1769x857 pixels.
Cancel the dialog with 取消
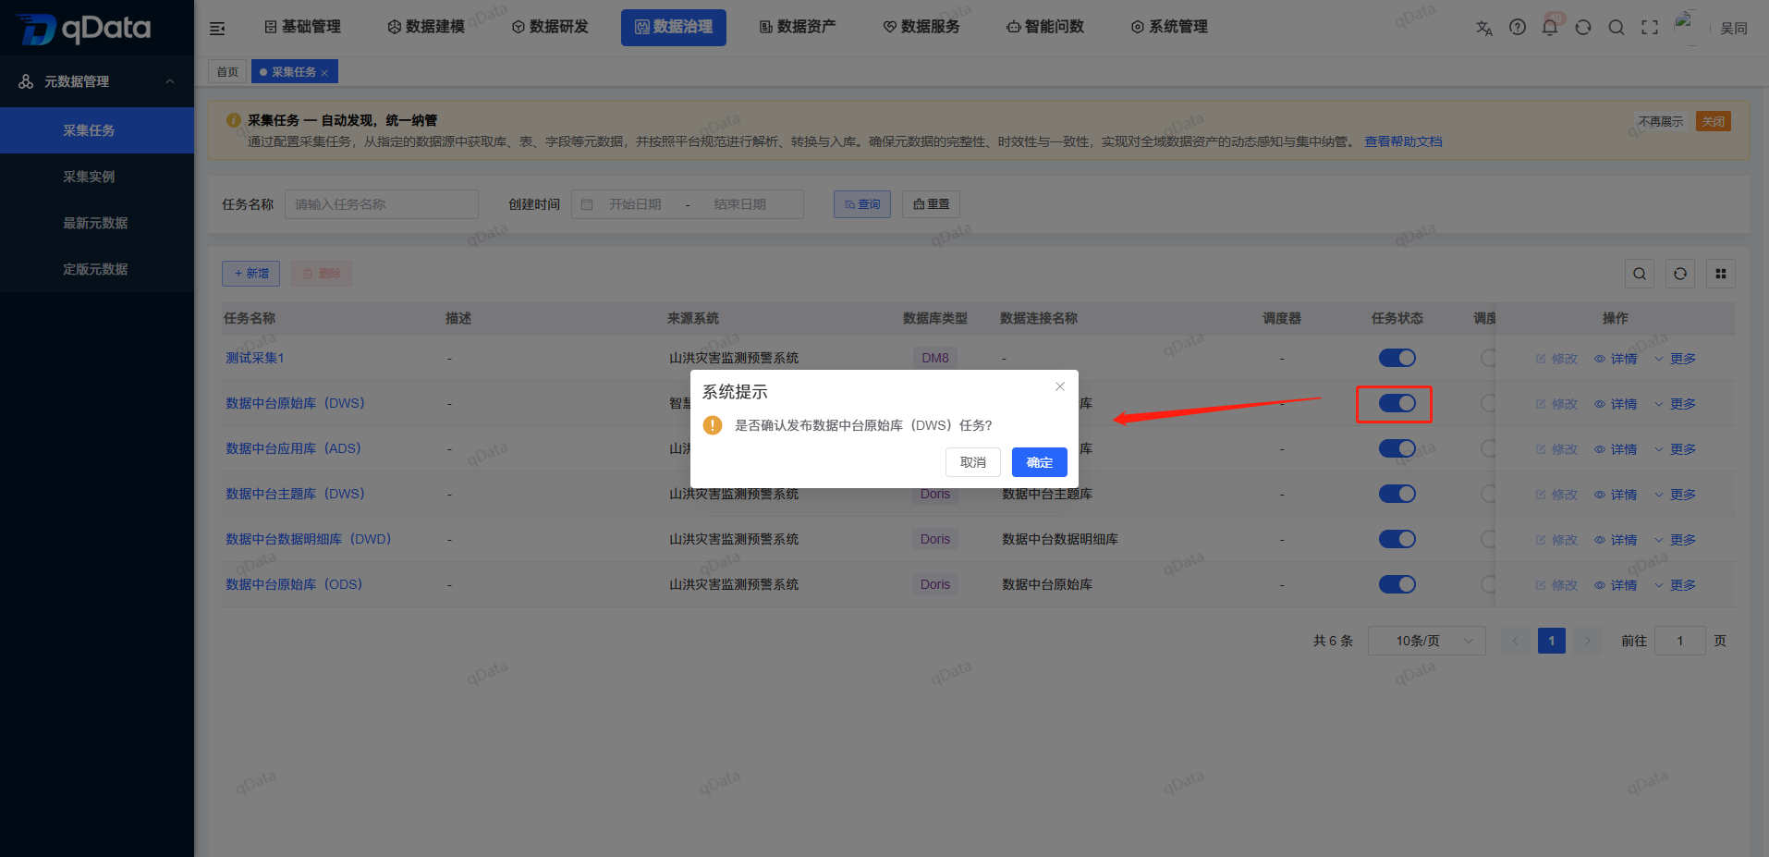pyautogui.click(x=973, y=462)
